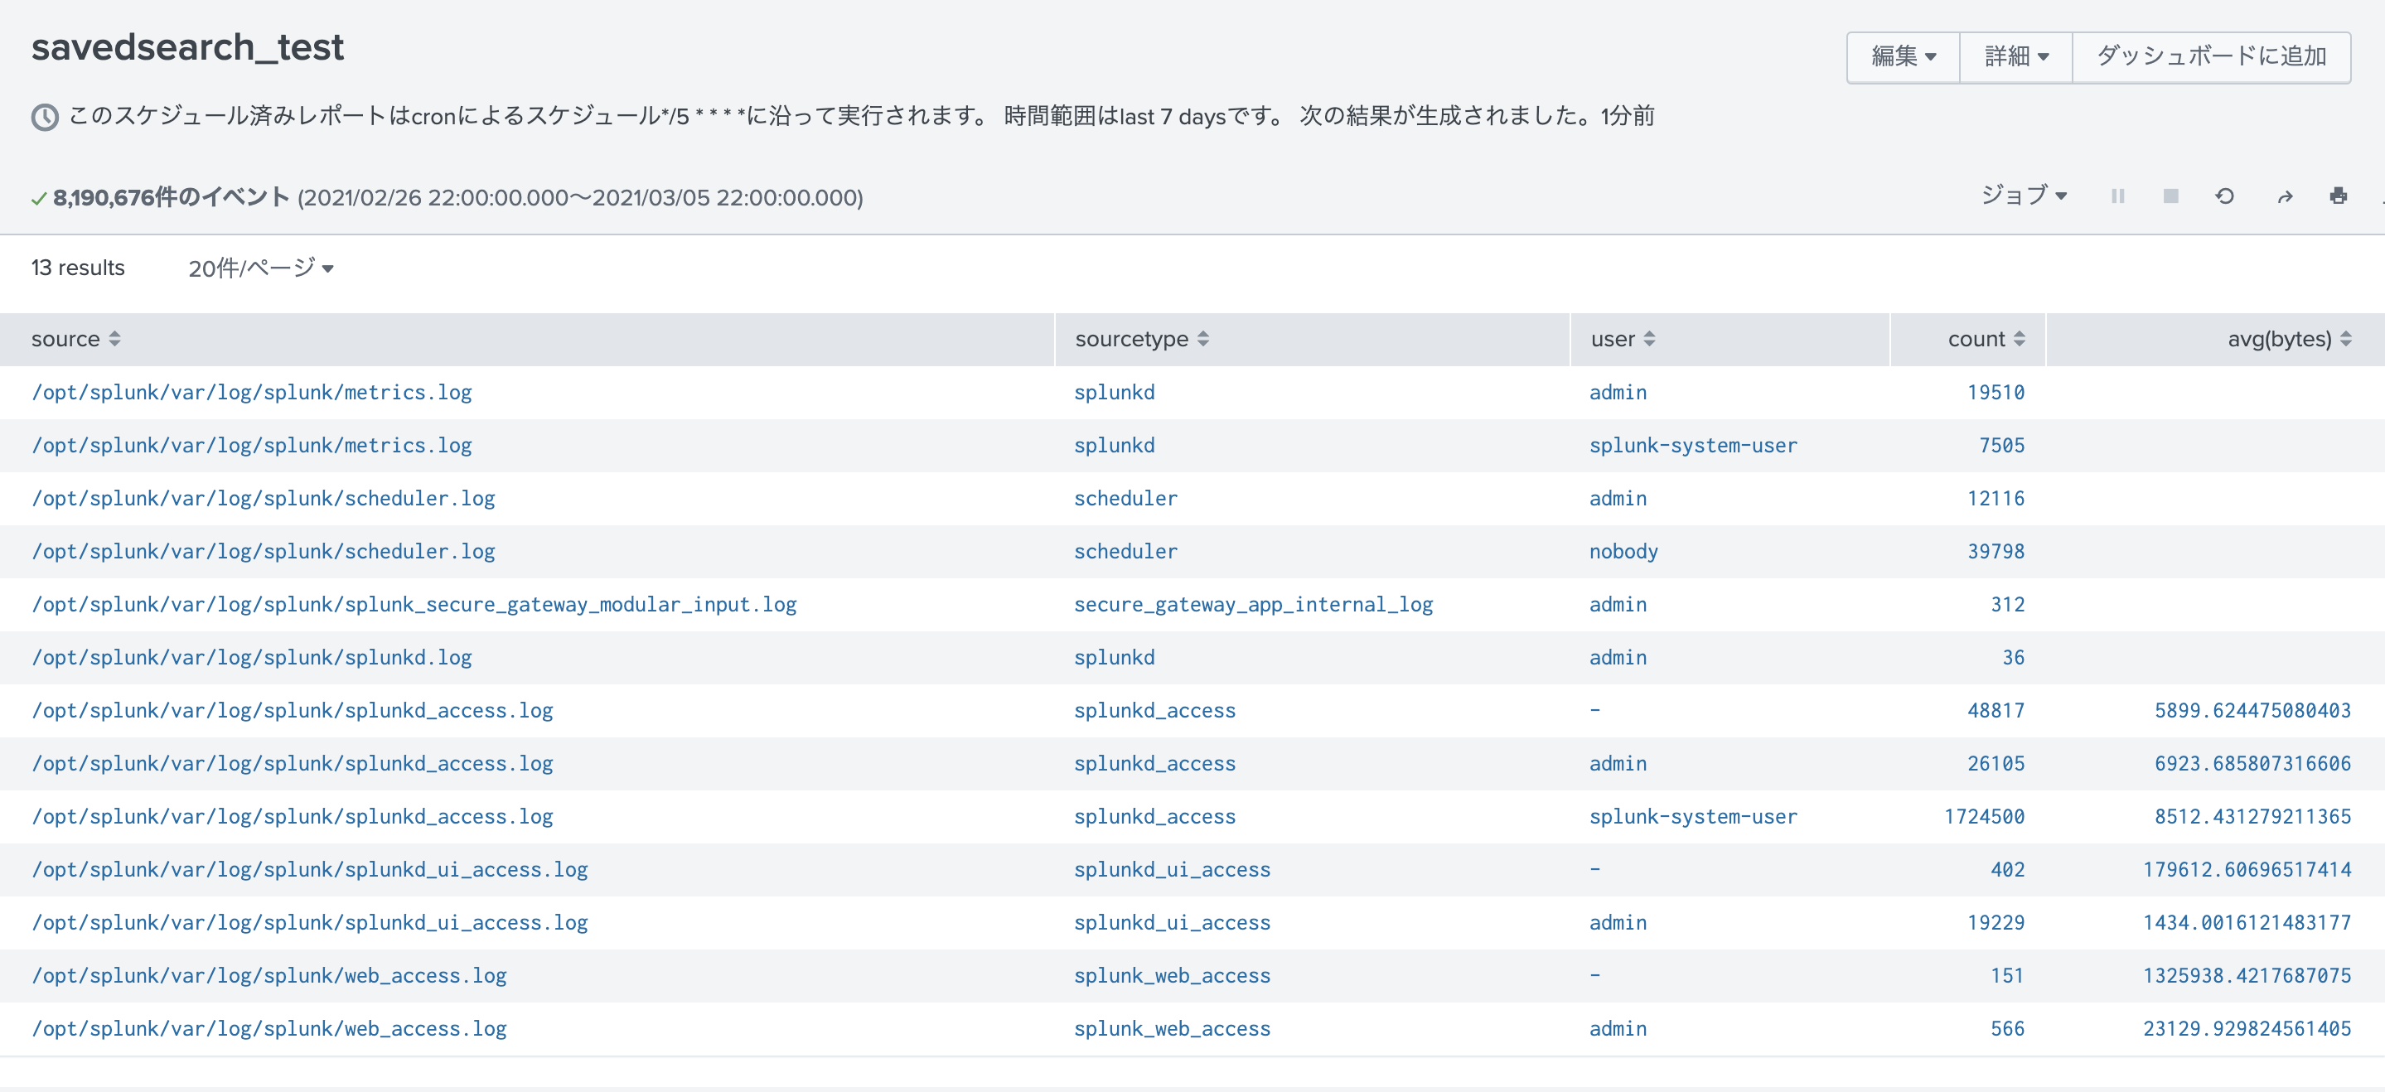Pause the running search job
This screenshot has width=2385, height=1092.
tap(2117, 196)
